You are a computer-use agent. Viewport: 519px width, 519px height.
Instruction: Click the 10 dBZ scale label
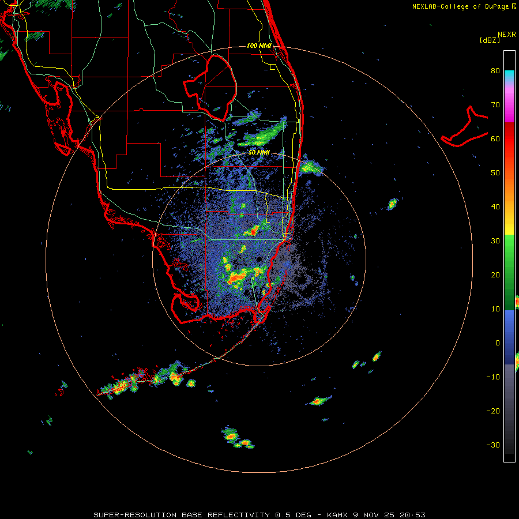495,309
